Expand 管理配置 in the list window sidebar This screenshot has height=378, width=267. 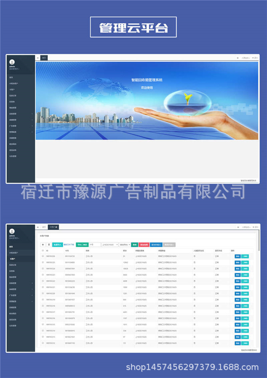pyautogui.click(x=20, y=301)
